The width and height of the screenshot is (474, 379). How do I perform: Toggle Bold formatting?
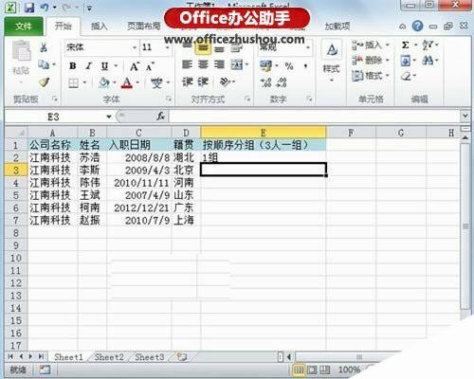73,66
